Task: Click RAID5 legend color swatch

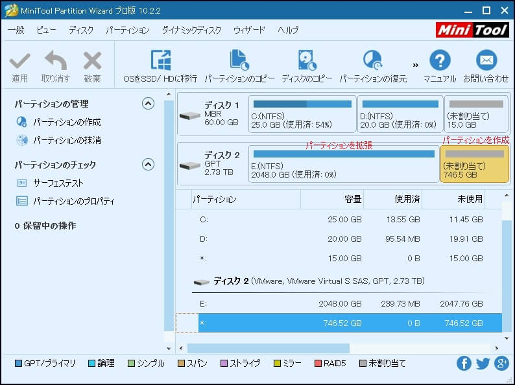Action: coord(318,364)
